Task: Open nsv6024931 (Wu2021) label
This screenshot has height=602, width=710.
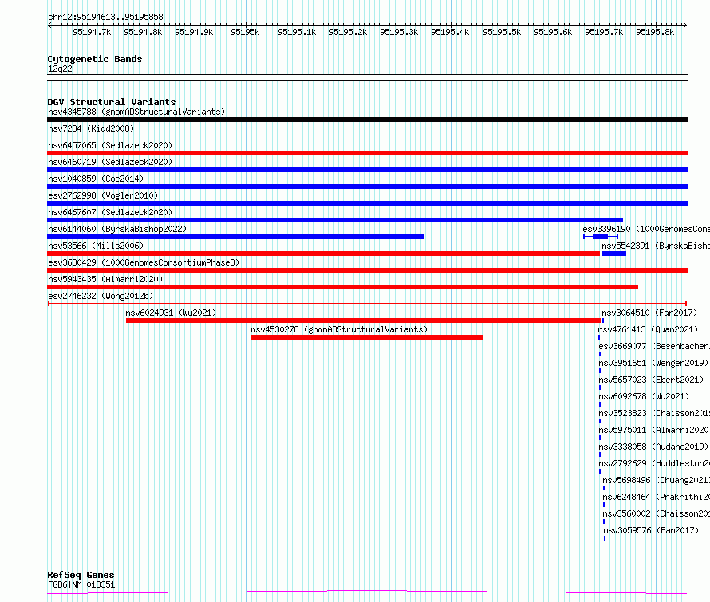Action: tap(171, 313)
